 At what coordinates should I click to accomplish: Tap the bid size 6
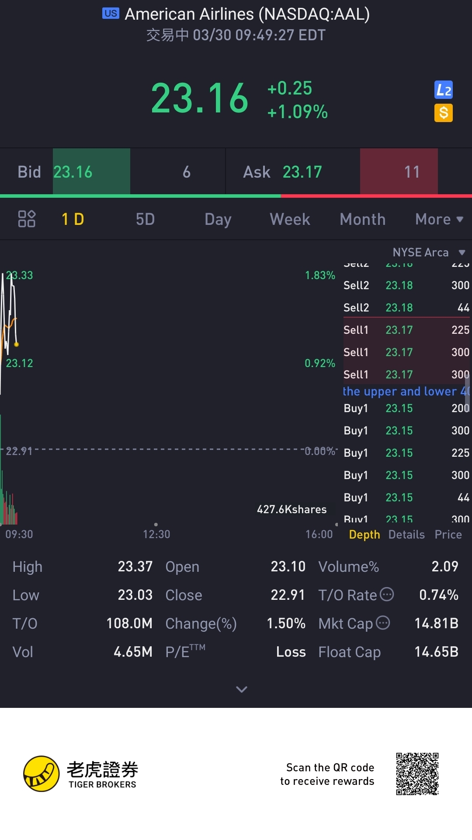point(187,172)
